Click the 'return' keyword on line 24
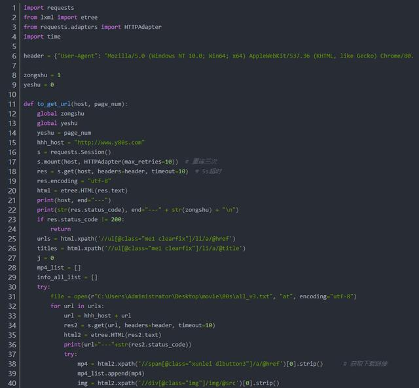The width and height of the screenshot is (419, 388). [x=61, y=229]
